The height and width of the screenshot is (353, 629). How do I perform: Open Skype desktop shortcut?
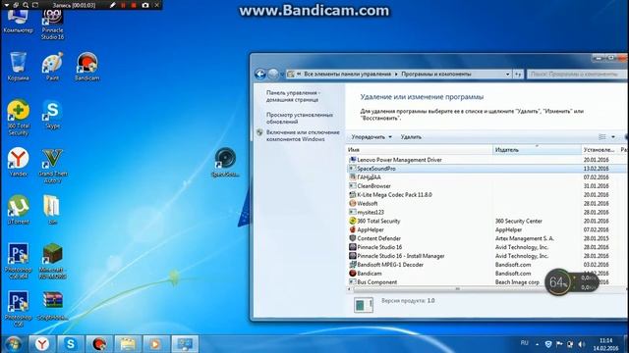coord(52,115)
